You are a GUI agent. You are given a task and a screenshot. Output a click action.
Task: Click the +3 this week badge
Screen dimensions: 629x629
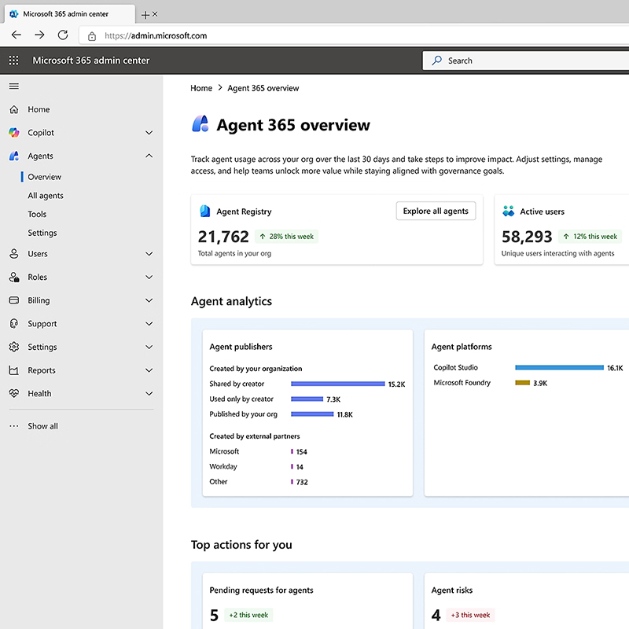[x=470, y=615]
